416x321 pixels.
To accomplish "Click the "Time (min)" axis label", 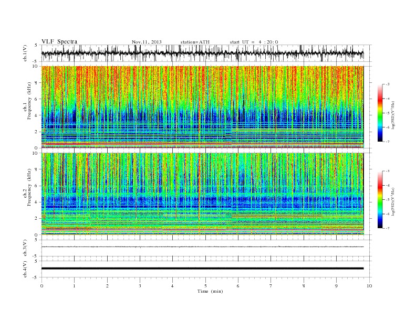I will click(210, 291).
